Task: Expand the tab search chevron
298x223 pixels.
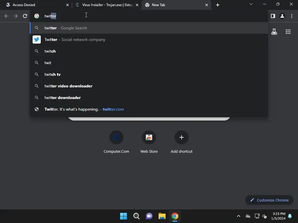Action: 251,4
